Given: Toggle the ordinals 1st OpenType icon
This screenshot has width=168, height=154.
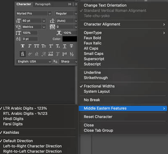Looking at the screenshot, I should point(65,54).
